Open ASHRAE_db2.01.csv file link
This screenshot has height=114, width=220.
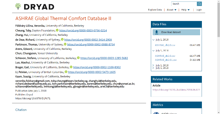click(166, 60)
